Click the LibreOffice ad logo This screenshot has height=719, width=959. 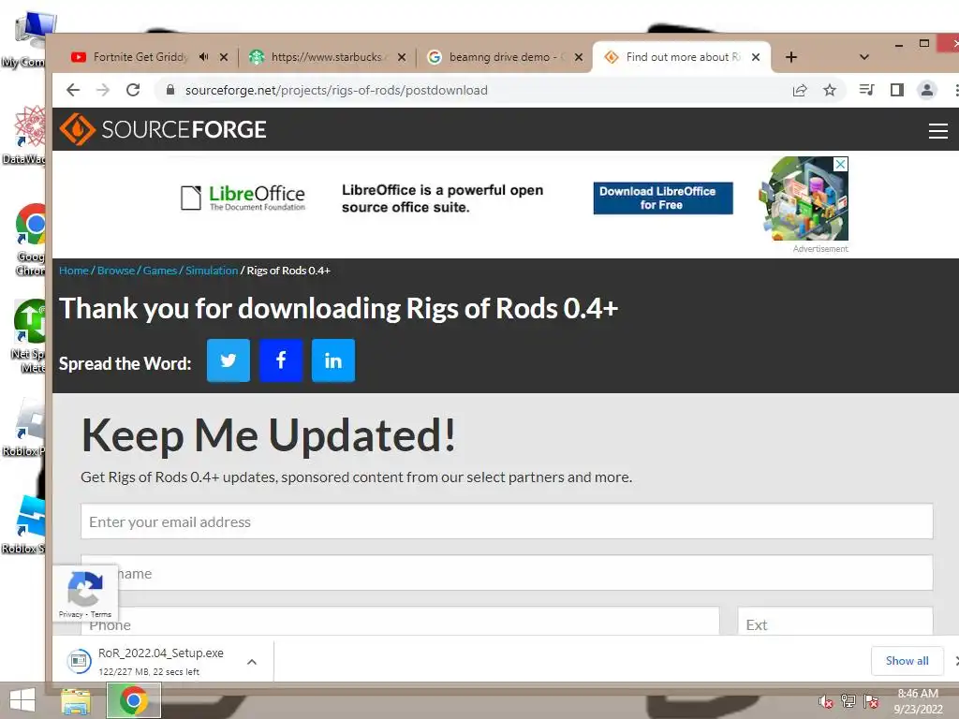243,198
